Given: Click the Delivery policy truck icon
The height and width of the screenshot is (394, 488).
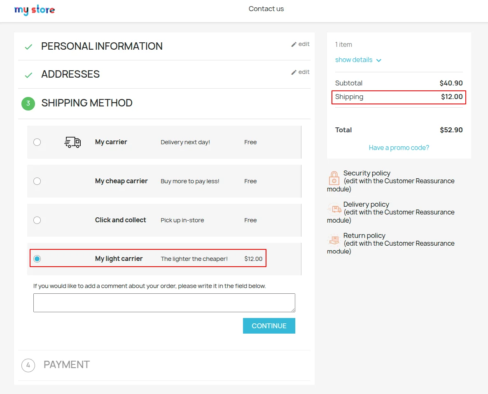Looking at the screenshot, I should (334, 209).
